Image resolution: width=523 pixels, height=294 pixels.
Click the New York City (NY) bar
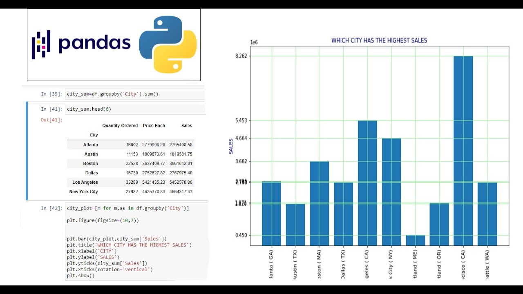(391, 192)
